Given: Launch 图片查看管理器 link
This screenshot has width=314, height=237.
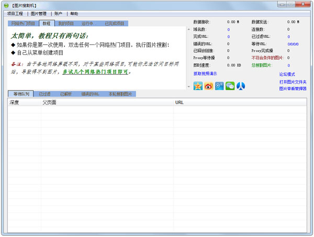Looking at the screenshot, I should (x=293, y=89).
